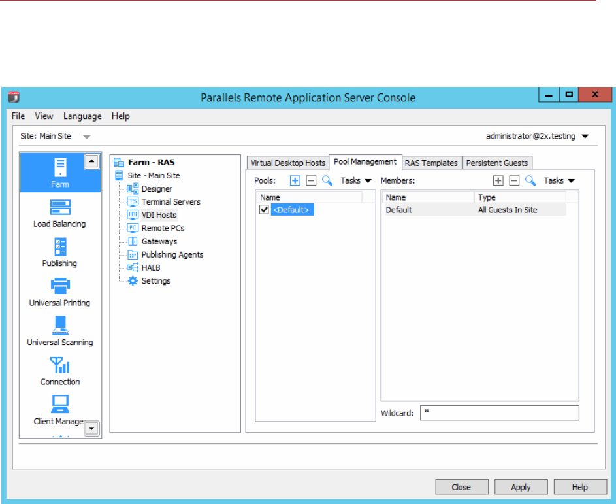The height and width of the screenshot is (504, 616).
Task: Open the Publishing category
Action: click(x=59, y=253)
